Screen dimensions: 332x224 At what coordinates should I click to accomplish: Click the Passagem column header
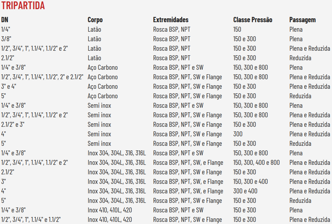[302, 20]
